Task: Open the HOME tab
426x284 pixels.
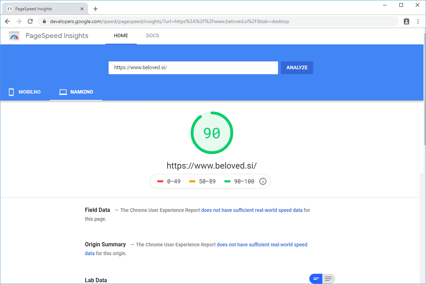Action: point(121,36)
